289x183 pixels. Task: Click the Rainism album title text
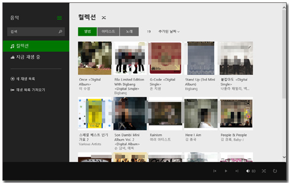tap(156, 135)
